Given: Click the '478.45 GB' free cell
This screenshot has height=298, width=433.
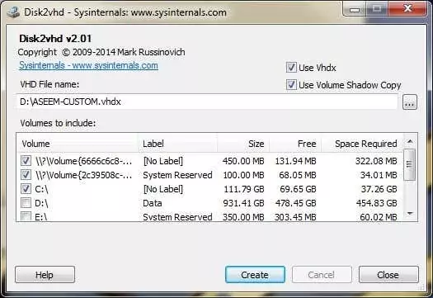Looking at the screenshot, I should pyautogui.click(x=295, y=203).
